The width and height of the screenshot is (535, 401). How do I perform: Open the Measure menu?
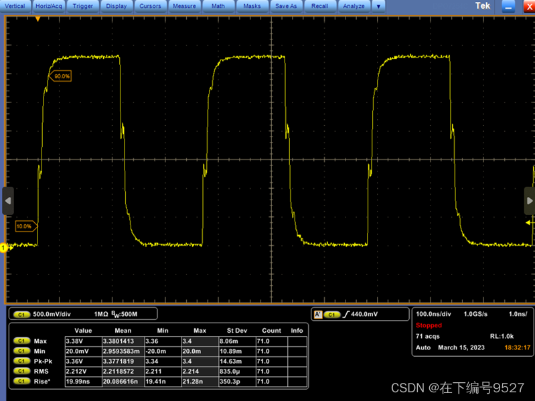click(184, 6)
